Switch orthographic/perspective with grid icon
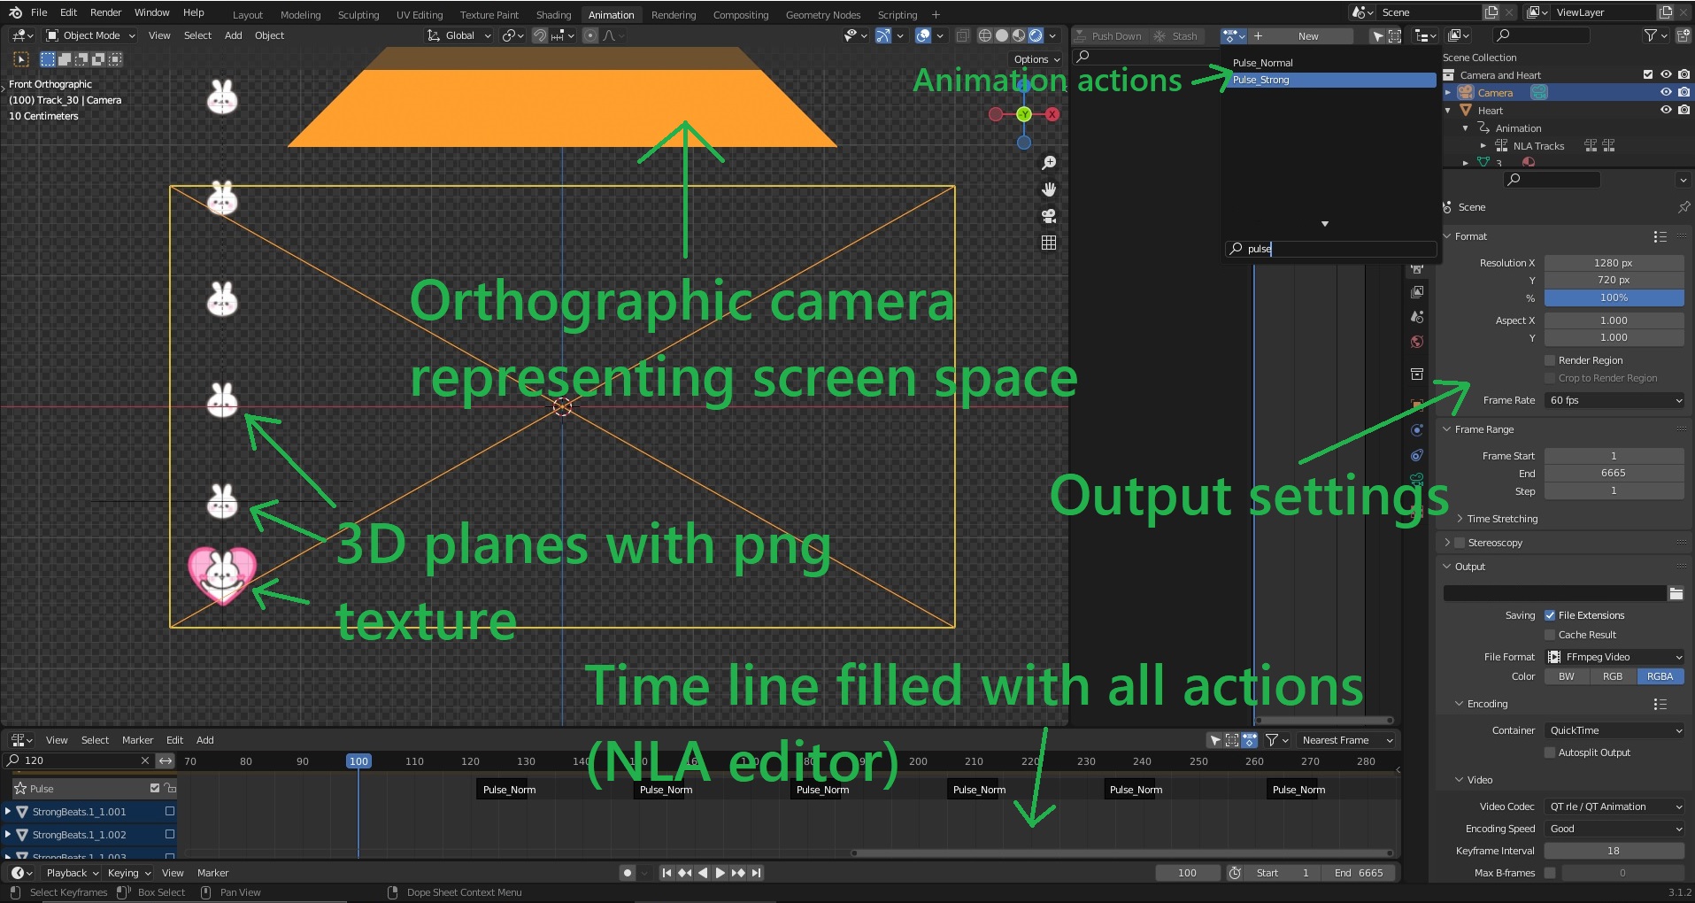The height and width of the screenshot is (903, 1695). point(1049,243)
